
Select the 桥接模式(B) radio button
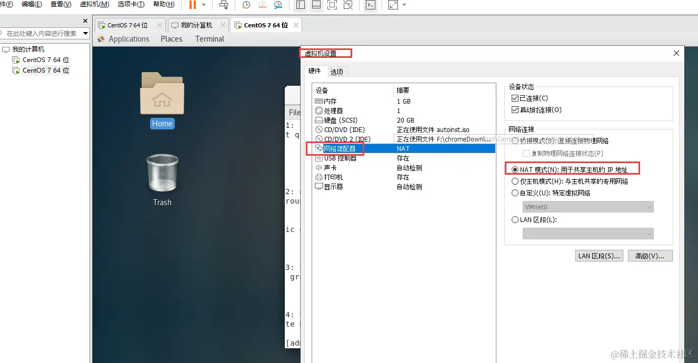click(x=515, y=141)
